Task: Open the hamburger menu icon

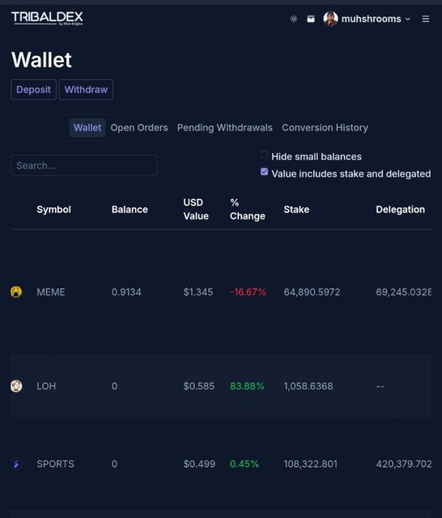Action: [426, 19]
